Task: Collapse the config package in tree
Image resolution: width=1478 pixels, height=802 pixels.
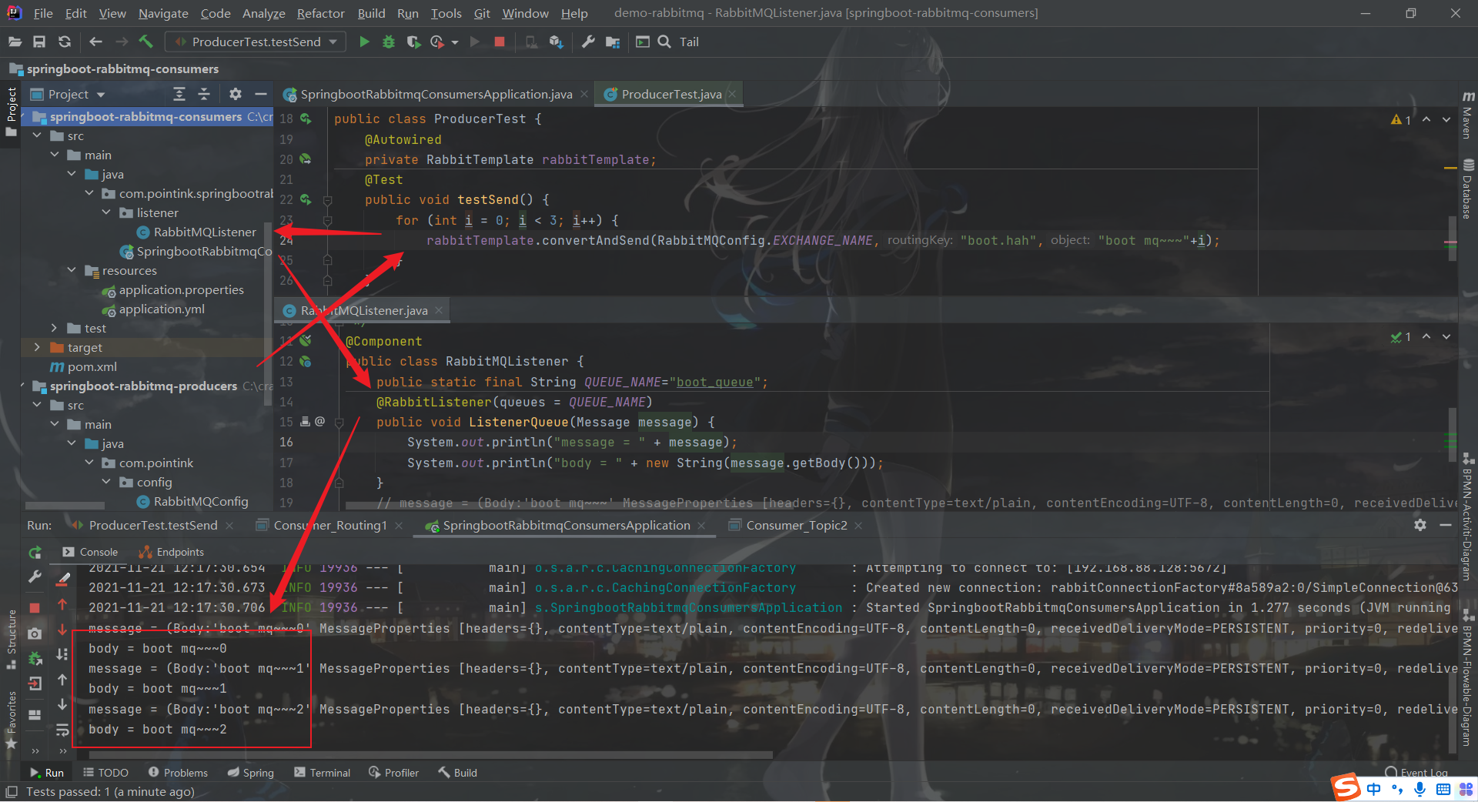Action: pos(106,482)
